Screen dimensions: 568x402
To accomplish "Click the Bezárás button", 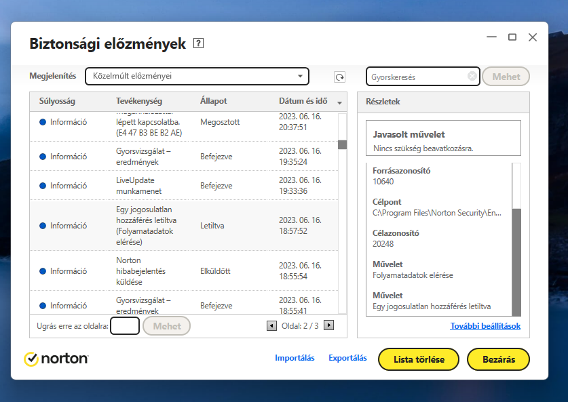I will (x=499, y=359).
